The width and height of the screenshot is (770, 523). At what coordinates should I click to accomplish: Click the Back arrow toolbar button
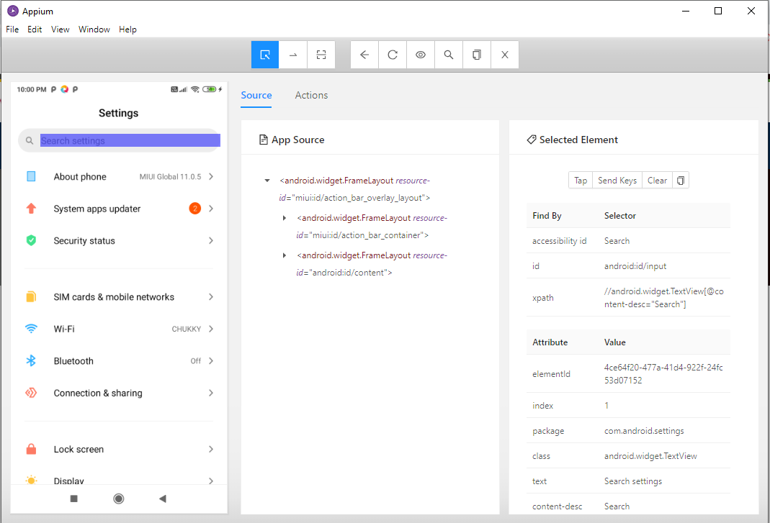364,55
